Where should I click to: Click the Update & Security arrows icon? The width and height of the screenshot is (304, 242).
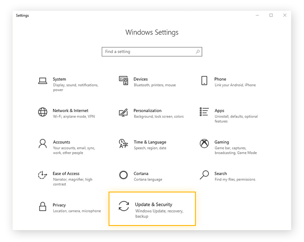[124, 206]
